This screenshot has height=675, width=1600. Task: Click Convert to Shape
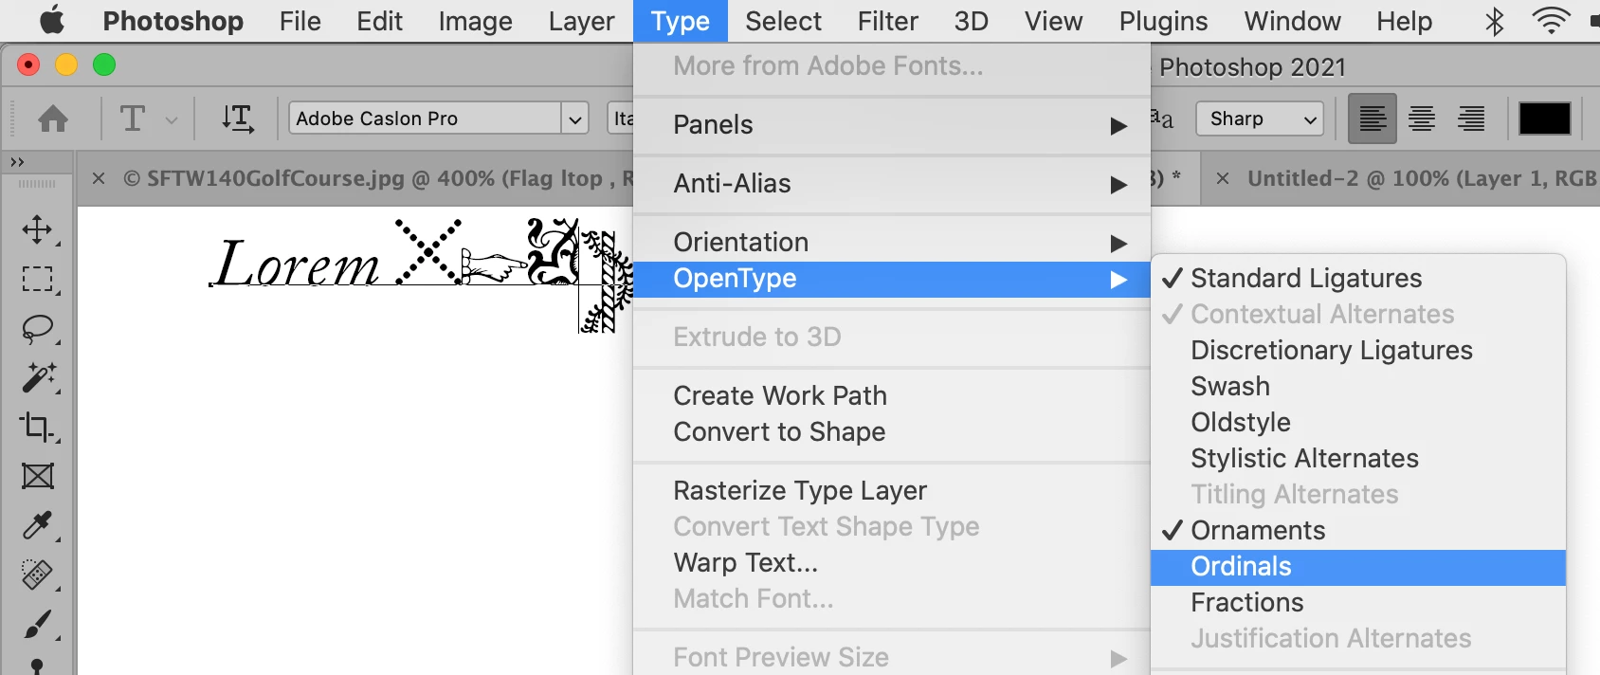tap(779, 431)
